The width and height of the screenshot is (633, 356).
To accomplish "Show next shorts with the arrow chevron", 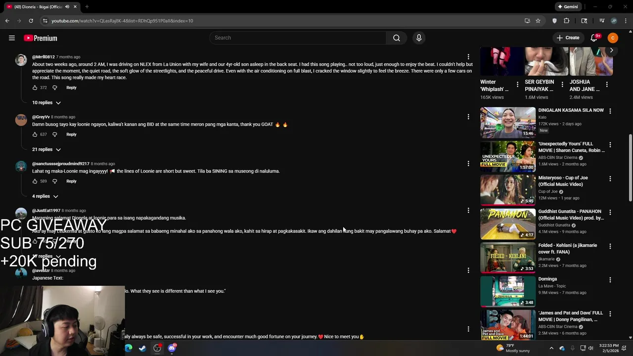I will 612,50.
